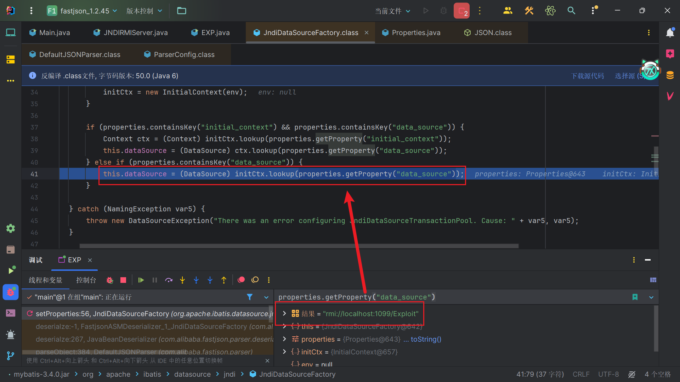
Task: Stop the debug session red square
Action: pos(123,280)
